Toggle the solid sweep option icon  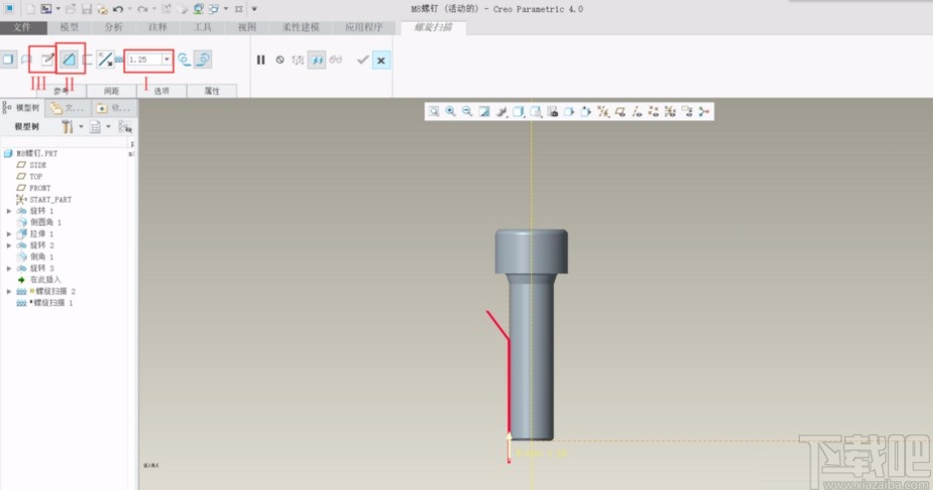coord(8,60)
